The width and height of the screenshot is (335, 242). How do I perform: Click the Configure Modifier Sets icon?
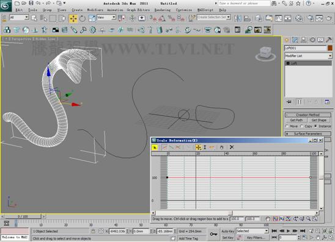point(327,102)
